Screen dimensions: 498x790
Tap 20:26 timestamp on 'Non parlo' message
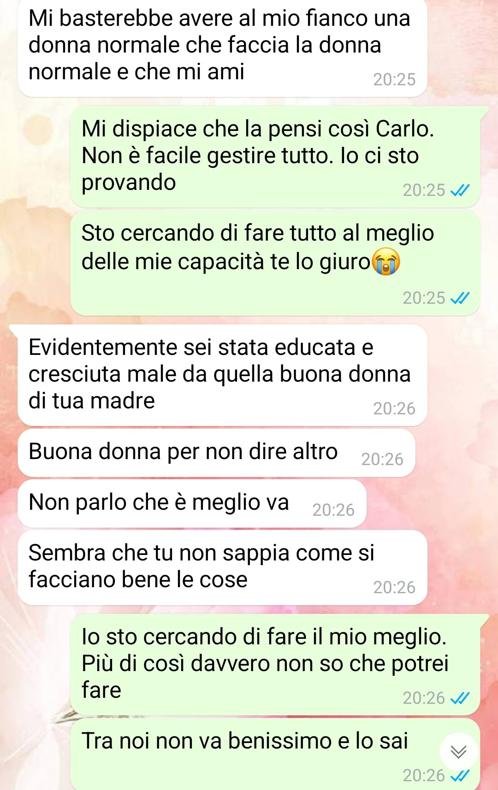point(333,510)
